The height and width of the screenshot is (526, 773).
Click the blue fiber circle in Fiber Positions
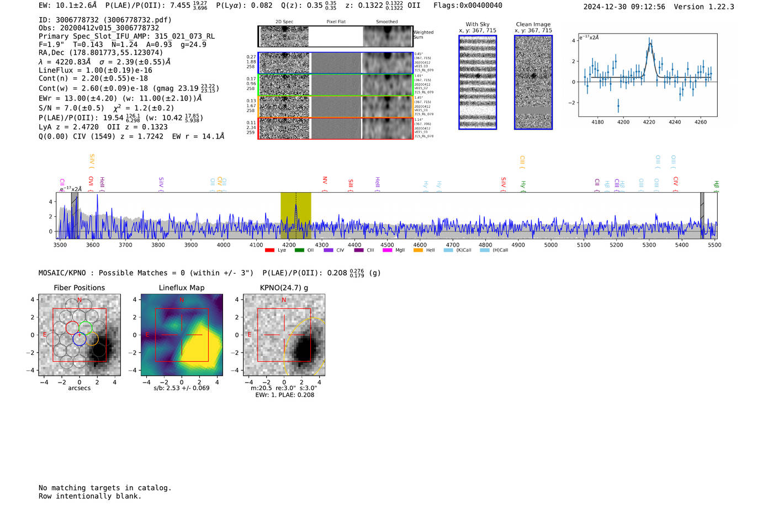(x=80, y=339)
